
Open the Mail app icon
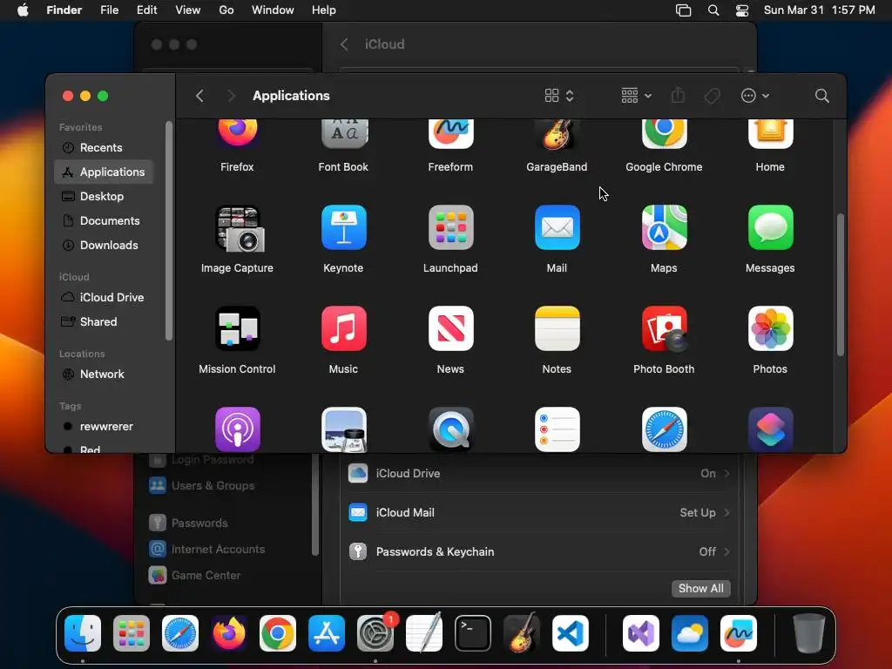557,227
